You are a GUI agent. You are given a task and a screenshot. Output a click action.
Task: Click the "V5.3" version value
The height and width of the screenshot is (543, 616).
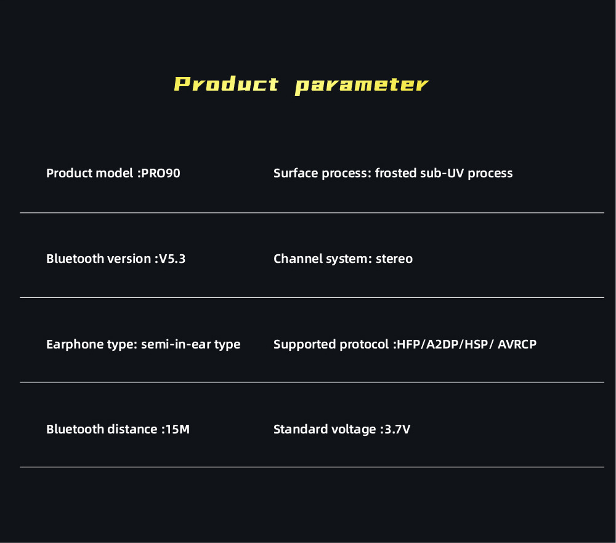pos(172,259)
